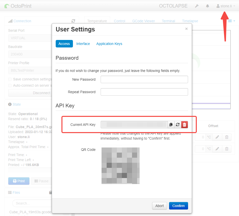Open the Serial Port dropdown
239x216 pixels.
click(30, 38)
